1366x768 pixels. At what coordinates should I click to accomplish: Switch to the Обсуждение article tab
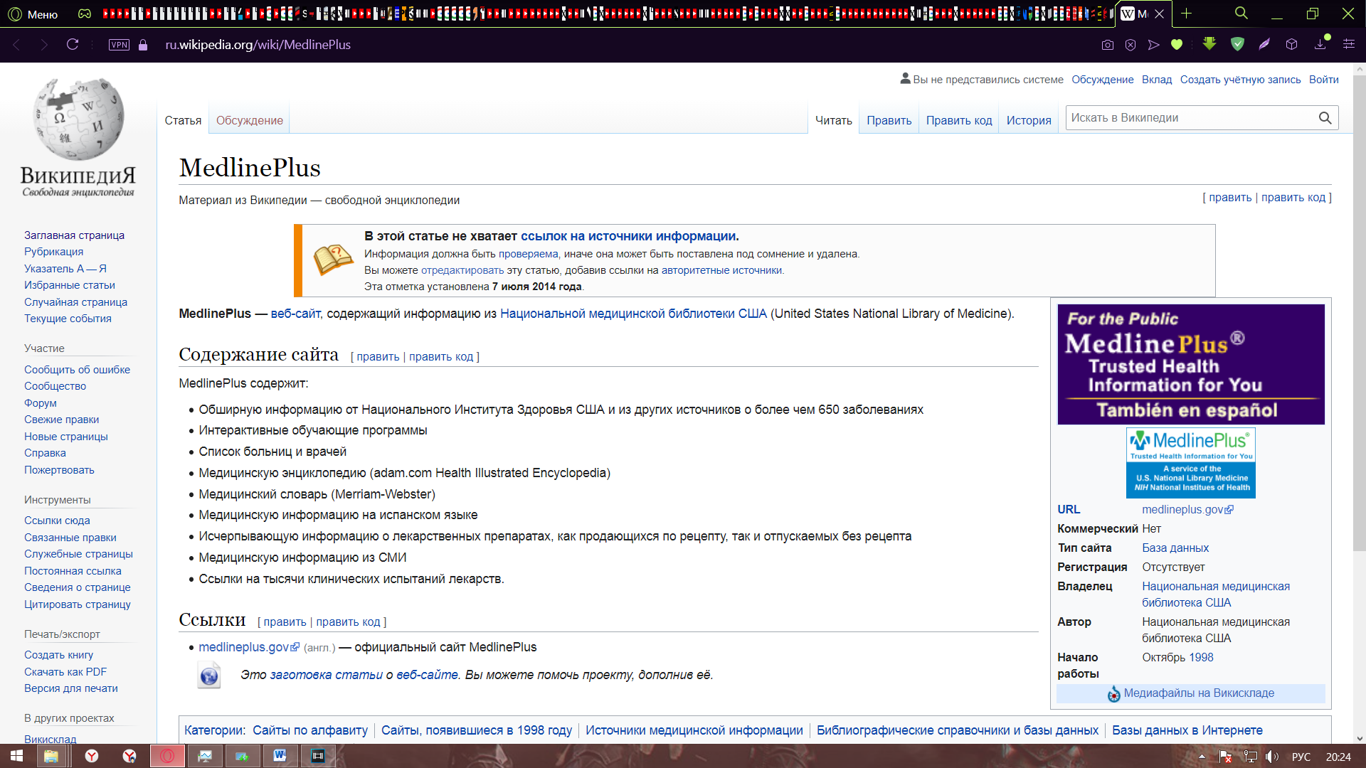(250, 120)
